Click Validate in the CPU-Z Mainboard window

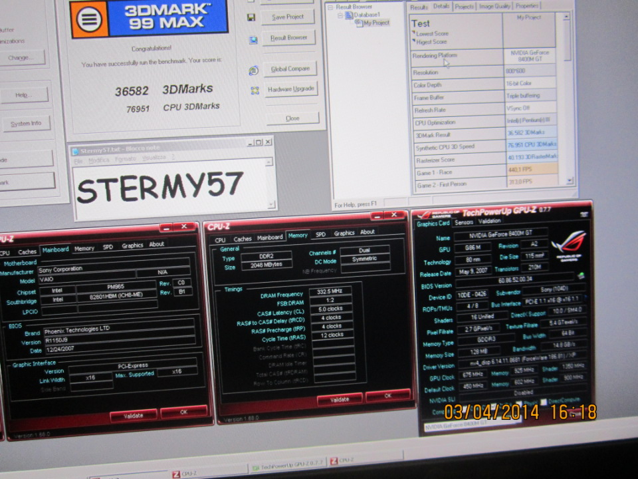tap(134, 415)
